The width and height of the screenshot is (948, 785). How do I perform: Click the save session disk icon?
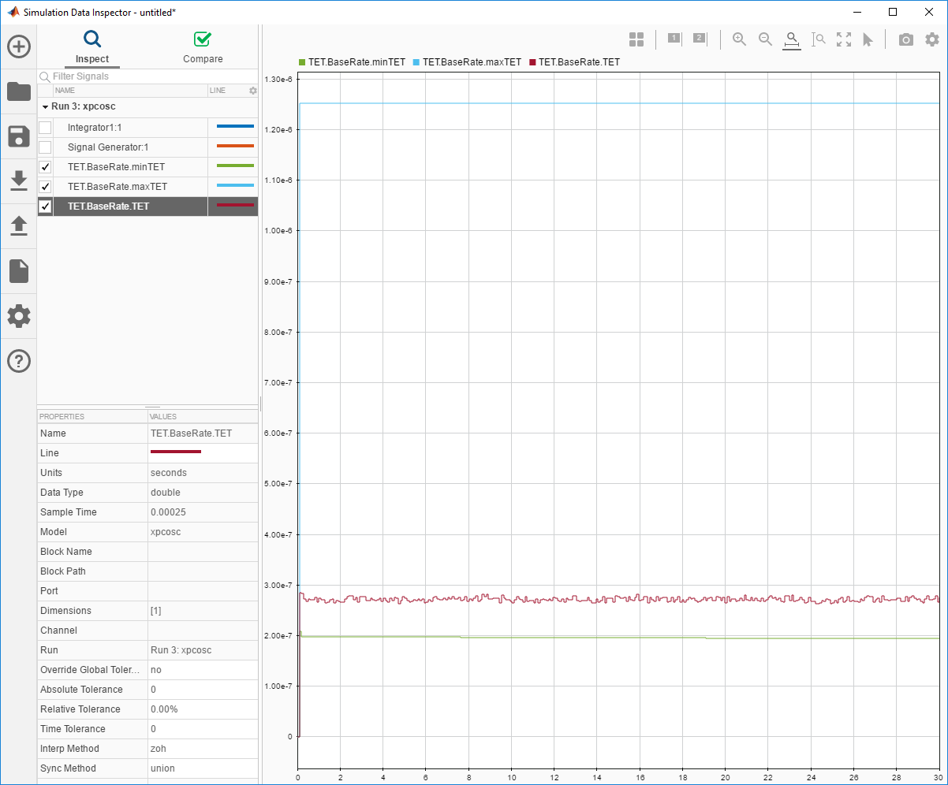pos(19,136)
